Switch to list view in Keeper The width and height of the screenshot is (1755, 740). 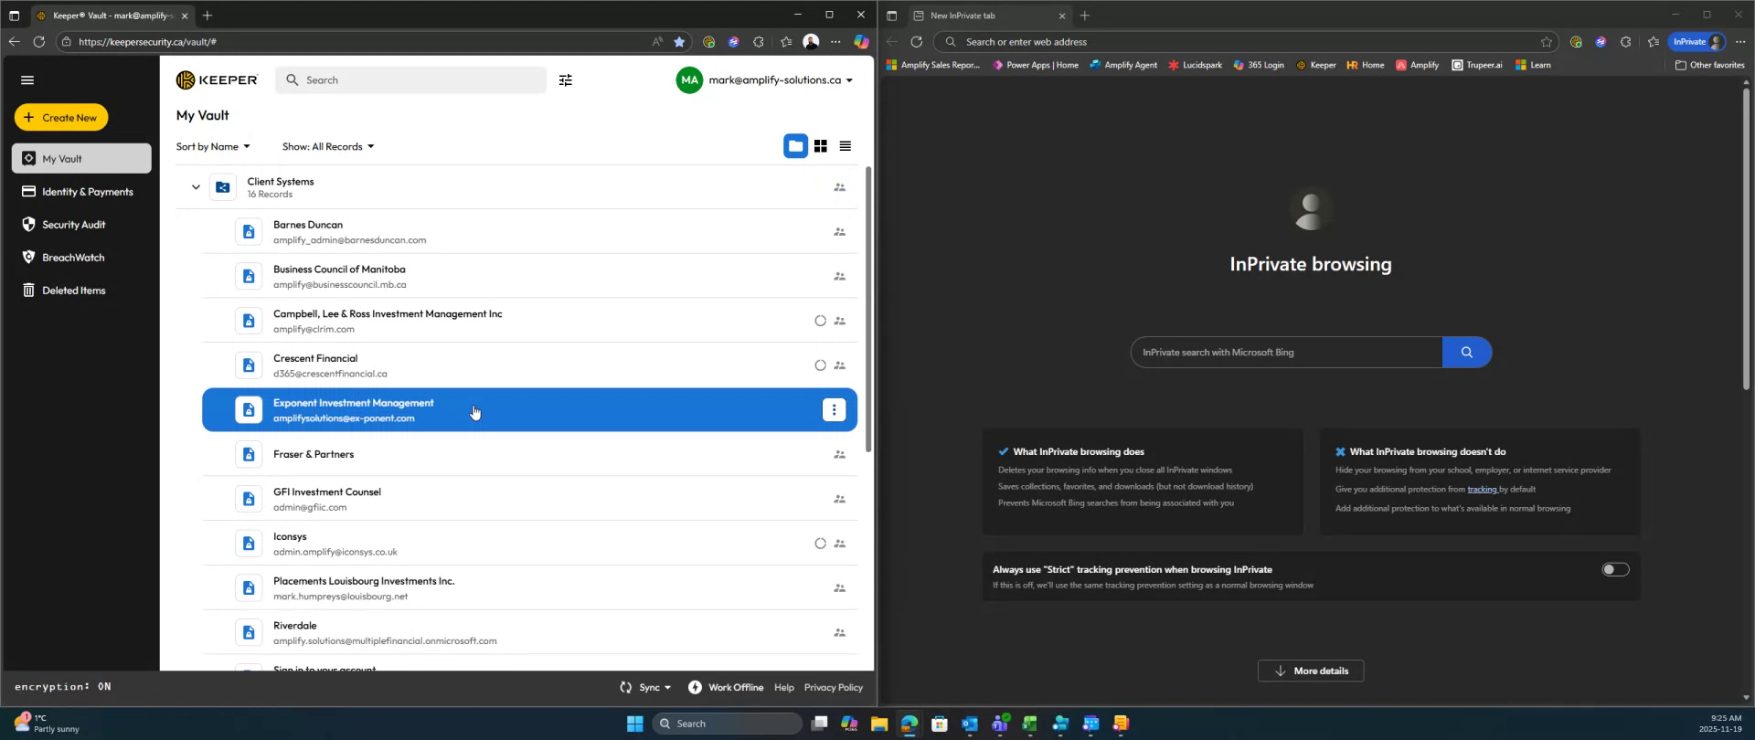[x=846, y=146]
